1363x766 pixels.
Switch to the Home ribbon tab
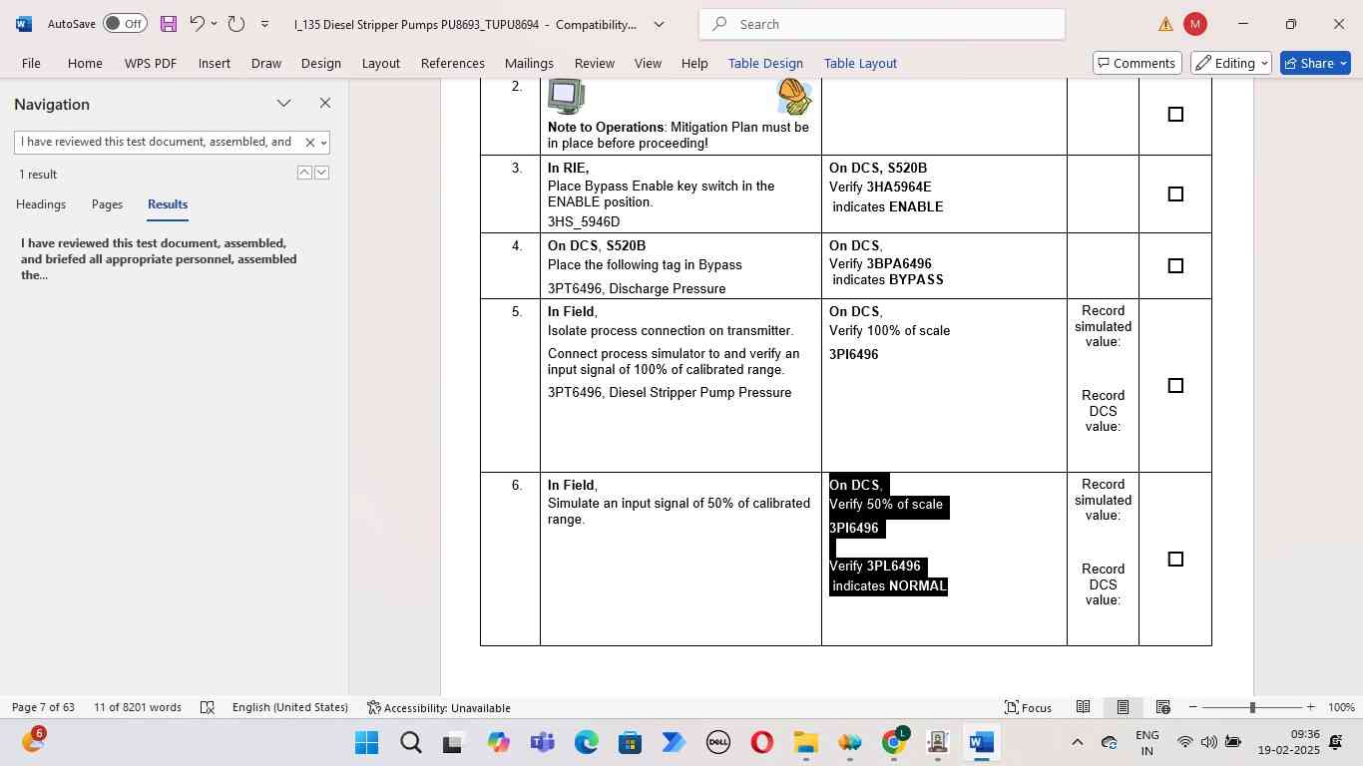pyautogui.click(x=85, y=63)
